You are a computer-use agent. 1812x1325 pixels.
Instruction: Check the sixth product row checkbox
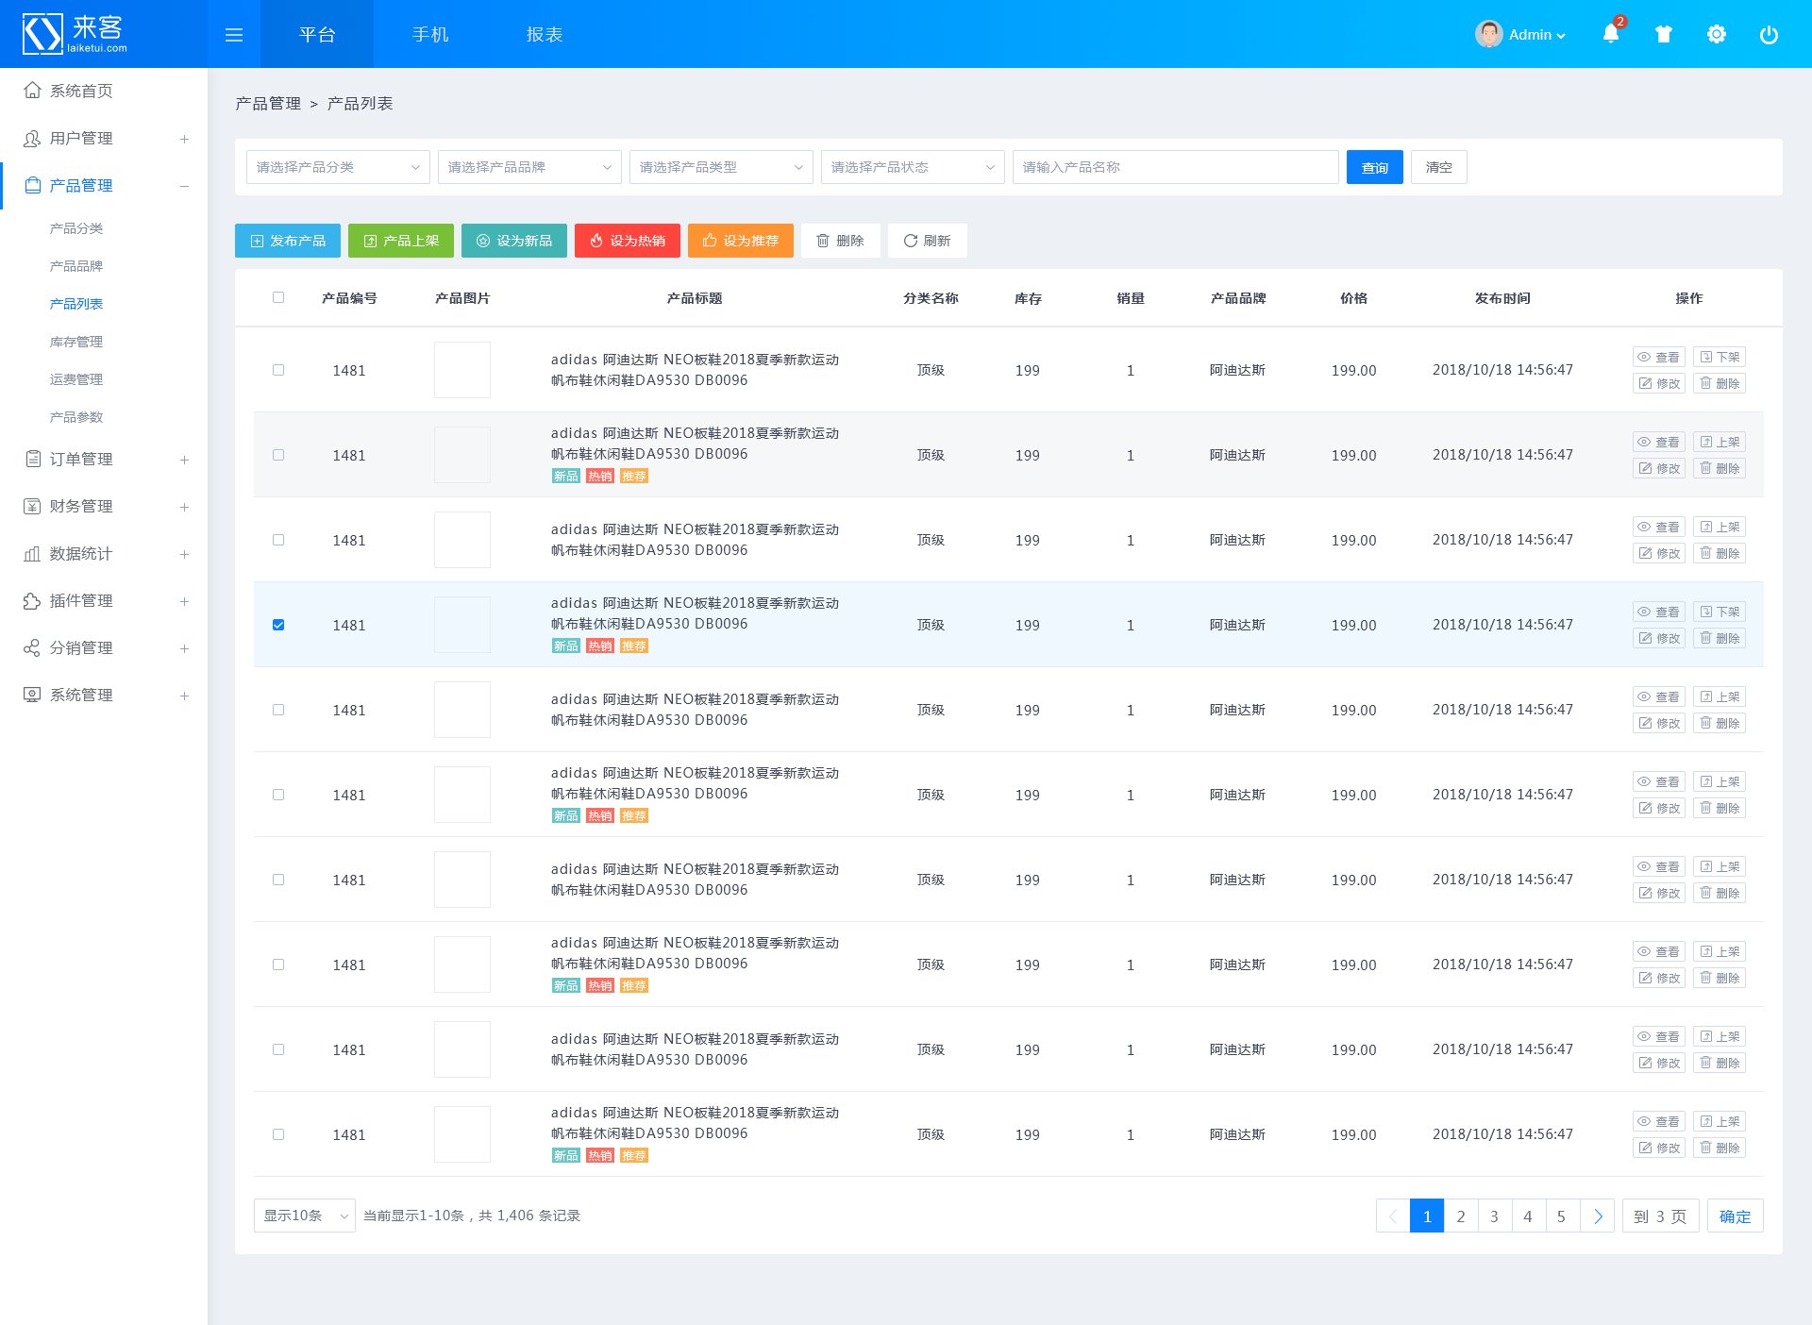(x=278, y=795)
